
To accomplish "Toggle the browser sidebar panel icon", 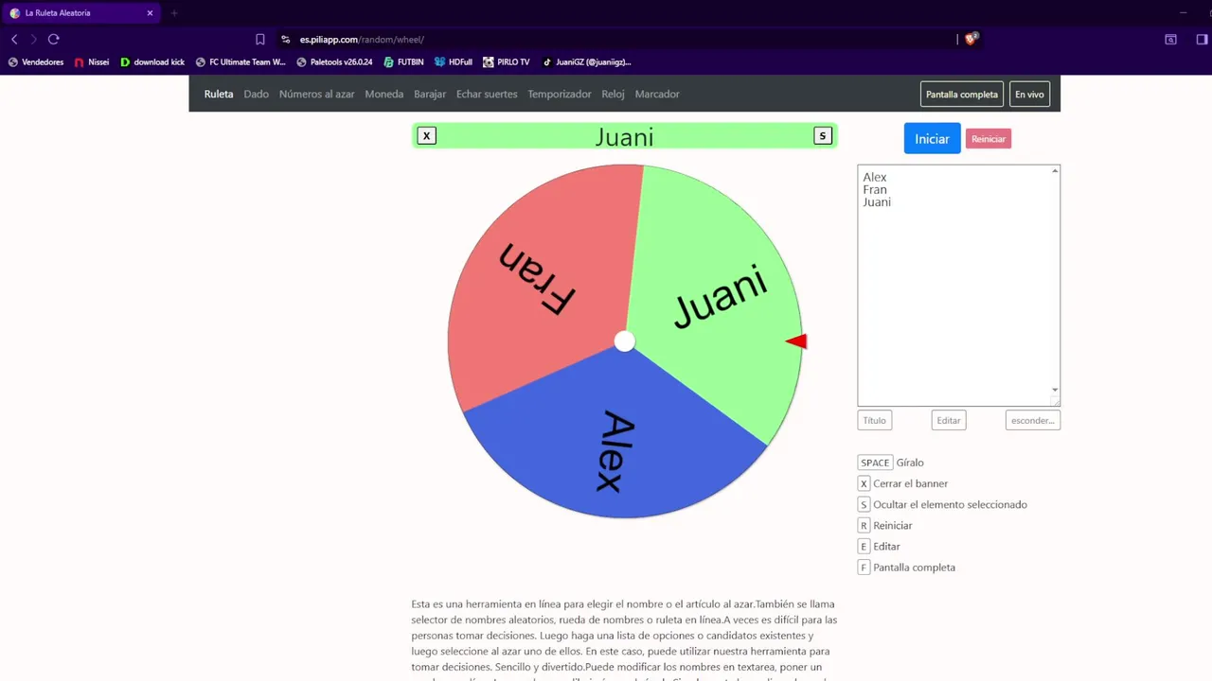I will [1203, 39].
